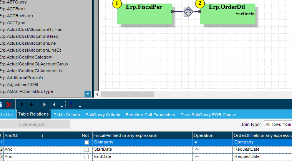292x166 pixels.
Task: Select Erp.Adjustment1099 entry
Action: 19,85
